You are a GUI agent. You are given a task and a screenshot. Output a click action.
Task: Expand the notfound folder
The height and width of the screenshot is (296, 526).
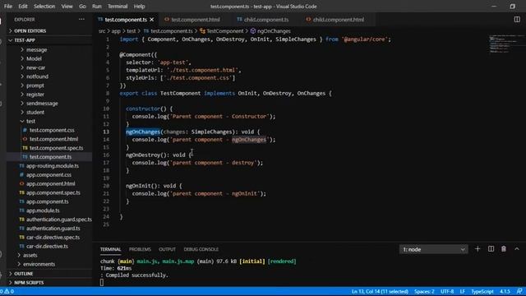click(x=37, y=76)
